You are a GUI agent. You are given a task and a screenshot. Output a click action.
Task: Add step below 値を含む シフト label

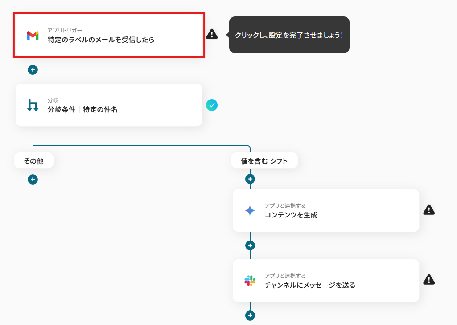tap(250, 179)
